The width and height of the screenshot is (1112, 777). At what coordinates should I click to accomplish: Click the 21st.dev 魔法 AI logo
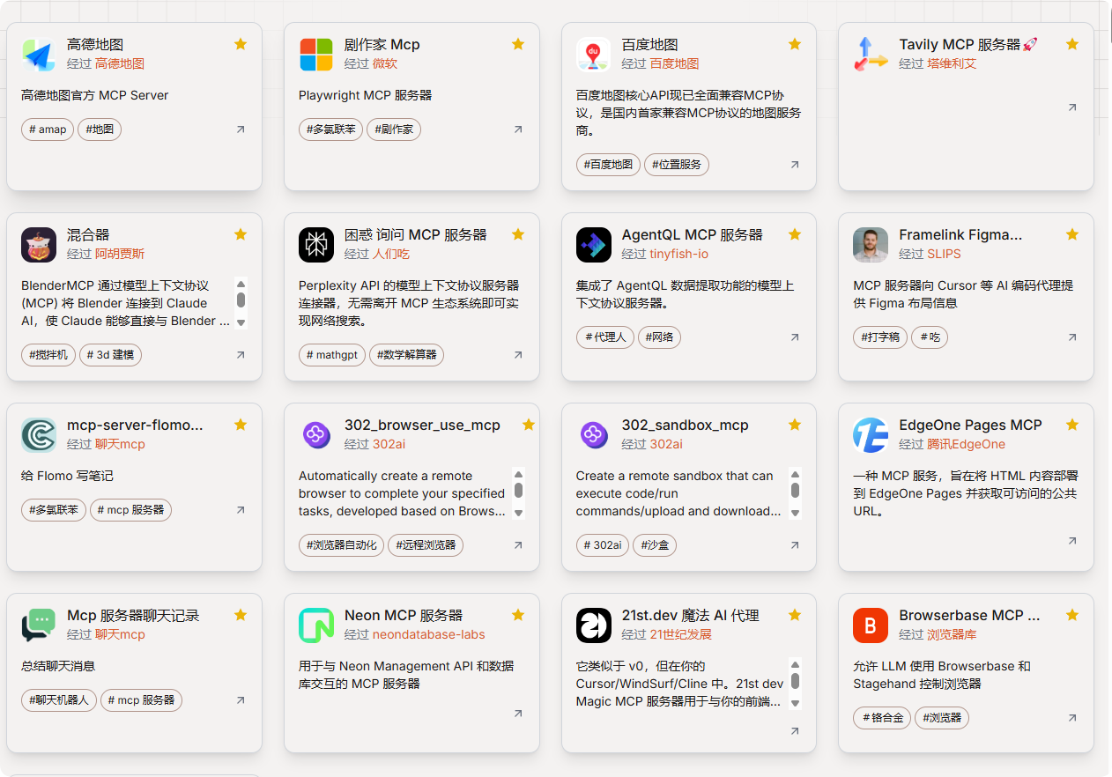click(x=593, y=625)
